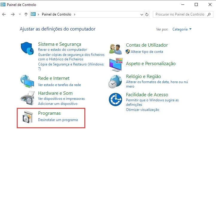Open the Rede e Internet category
The width and height of the screenshot is (216, 208).
(x=54, y=78)
